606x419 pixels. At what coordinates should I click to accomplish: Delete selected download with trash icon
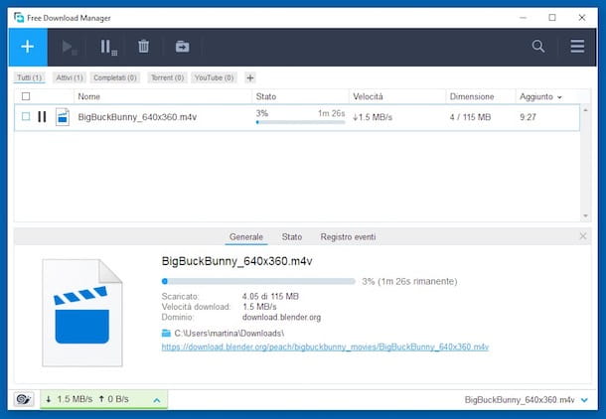(144, 47)
